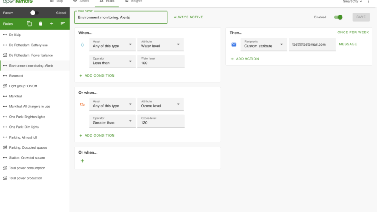
Task: Open the three-dot options menu
Action: coord(369,2)
